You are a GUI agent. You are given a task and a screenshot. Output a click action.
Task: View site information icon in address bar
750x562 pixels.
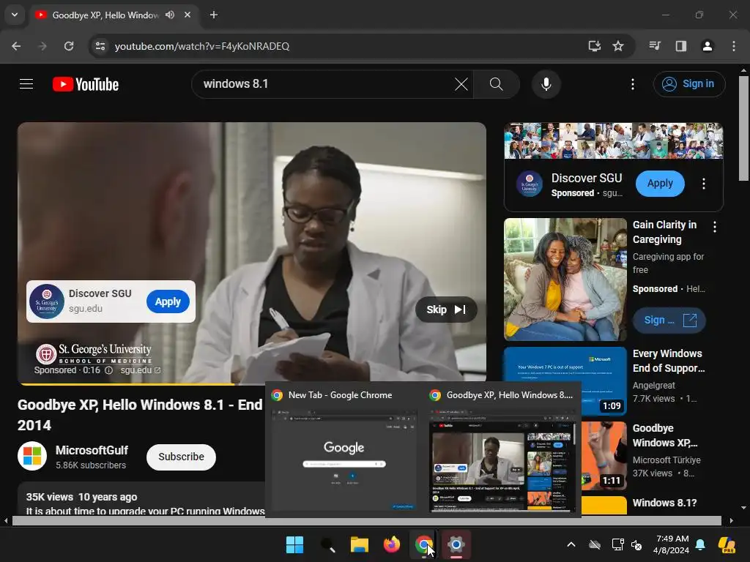point(100,46)
